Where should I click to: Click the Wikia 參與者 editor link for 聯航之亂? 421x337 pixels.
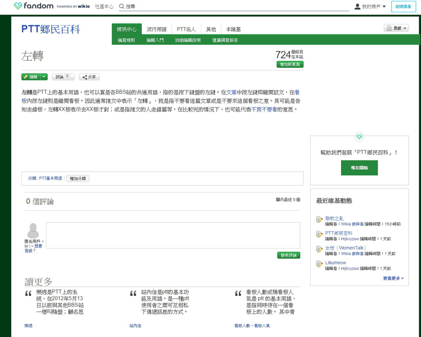352,224
